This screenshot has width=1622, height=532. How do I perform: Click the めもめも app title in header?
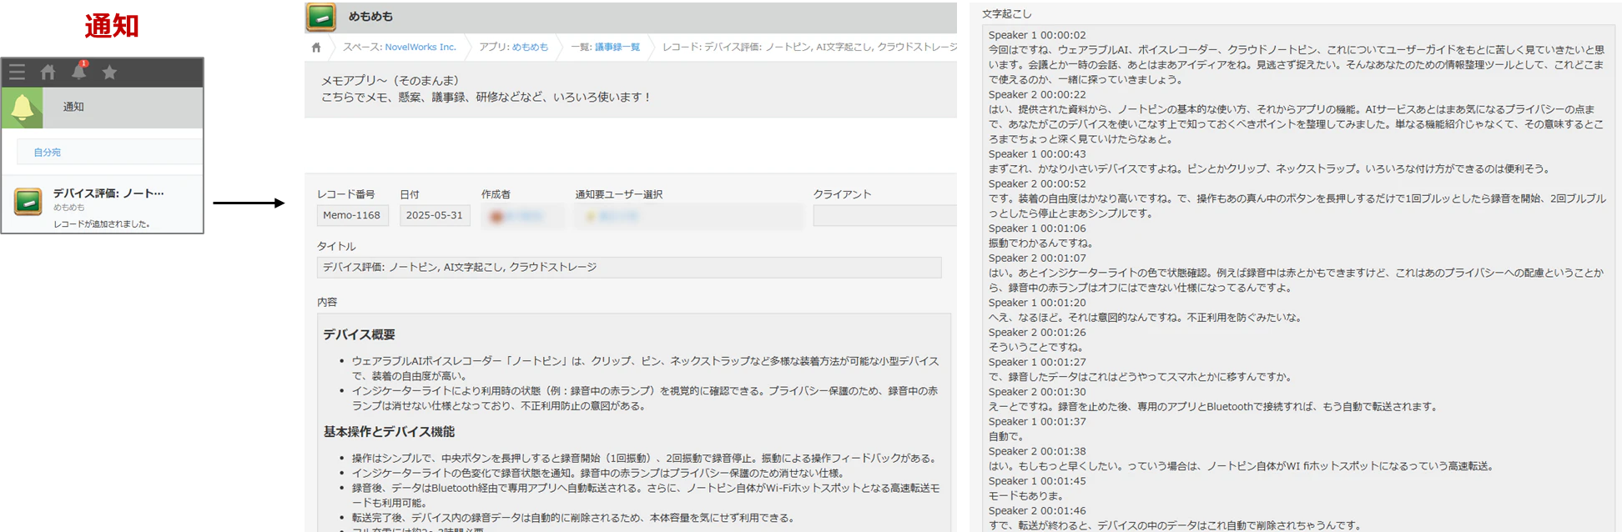point(370,17)
